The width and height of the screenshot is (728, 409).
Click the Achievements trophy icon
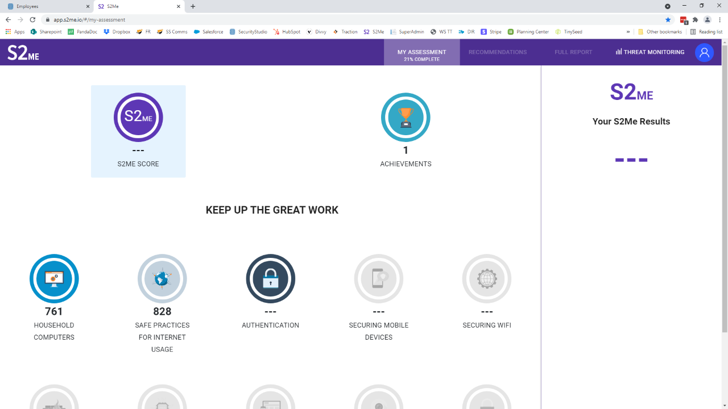point(406,116)
